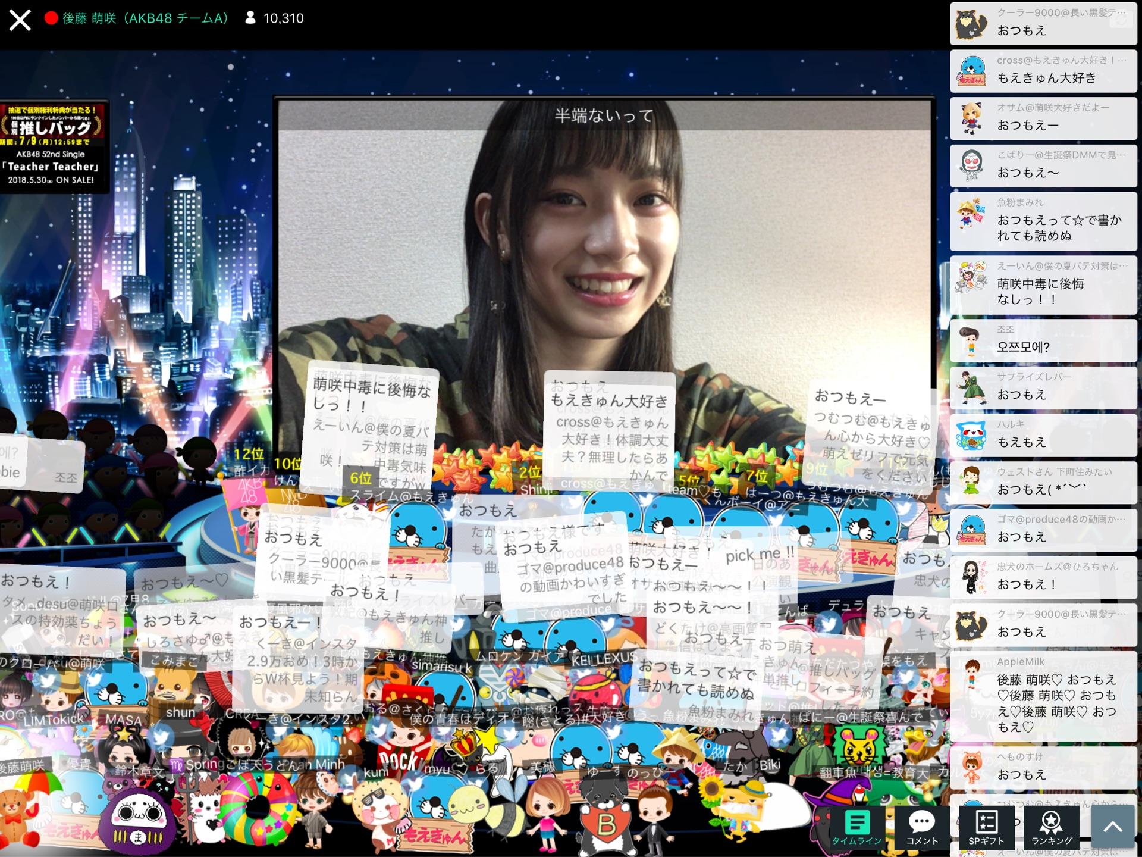Tap えーいん@僕の夏バテ対策 avatar in the comment list
This screenshot has width=1142, height=857.
click(971, 277)
